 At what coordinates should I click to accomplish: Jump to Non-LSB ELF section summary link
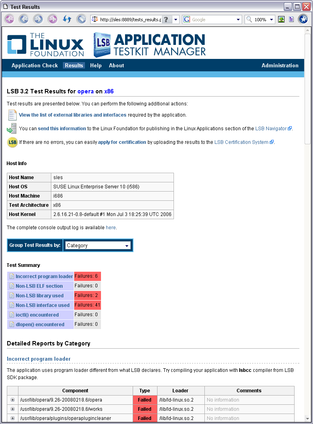(x=39, y=286)
